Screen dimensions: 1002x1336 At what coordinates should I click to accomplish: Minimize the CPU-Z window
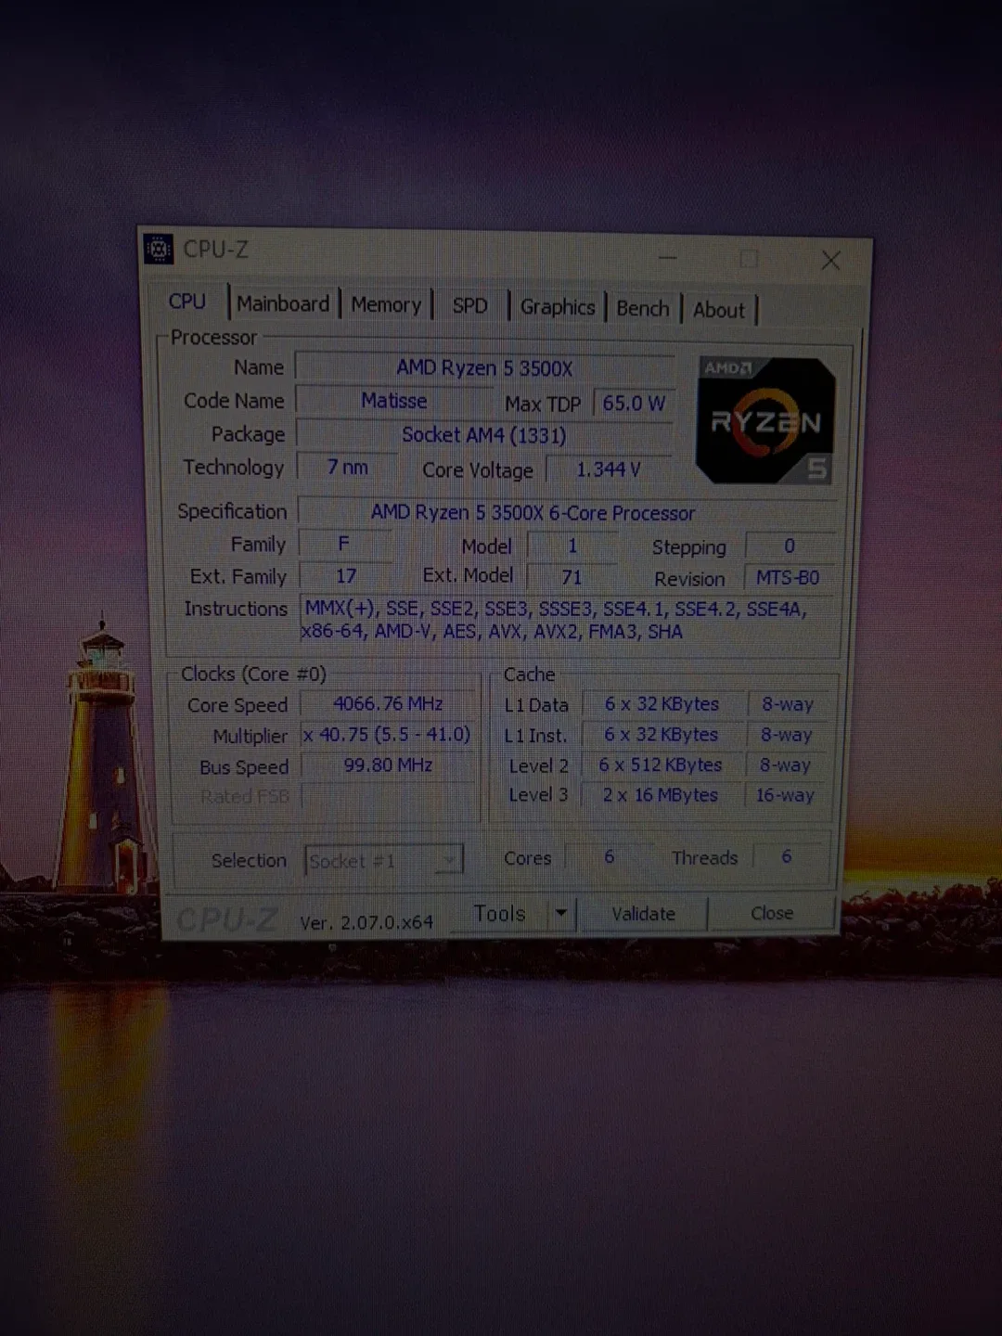668,257
